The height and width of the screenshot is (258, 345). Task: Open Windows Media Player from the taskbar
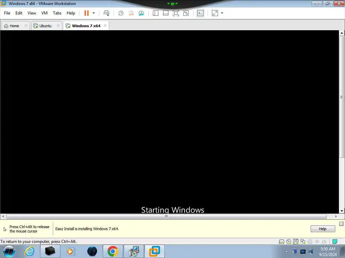70,251
